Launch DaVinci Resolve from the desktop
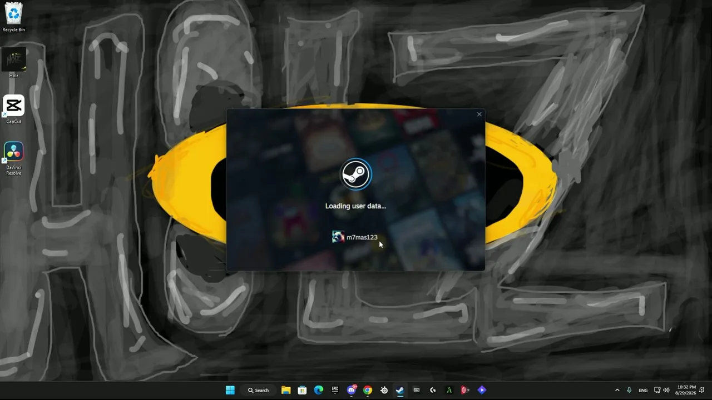Viewport: 712px width, 400px height. pyautogui.click(x=13, y=158)
